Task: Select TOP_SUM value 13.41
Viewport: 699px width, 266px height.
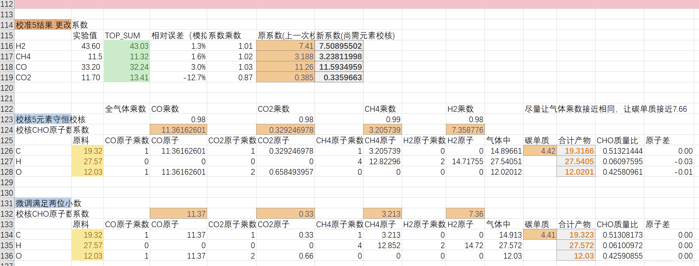Action: (127, 77)
